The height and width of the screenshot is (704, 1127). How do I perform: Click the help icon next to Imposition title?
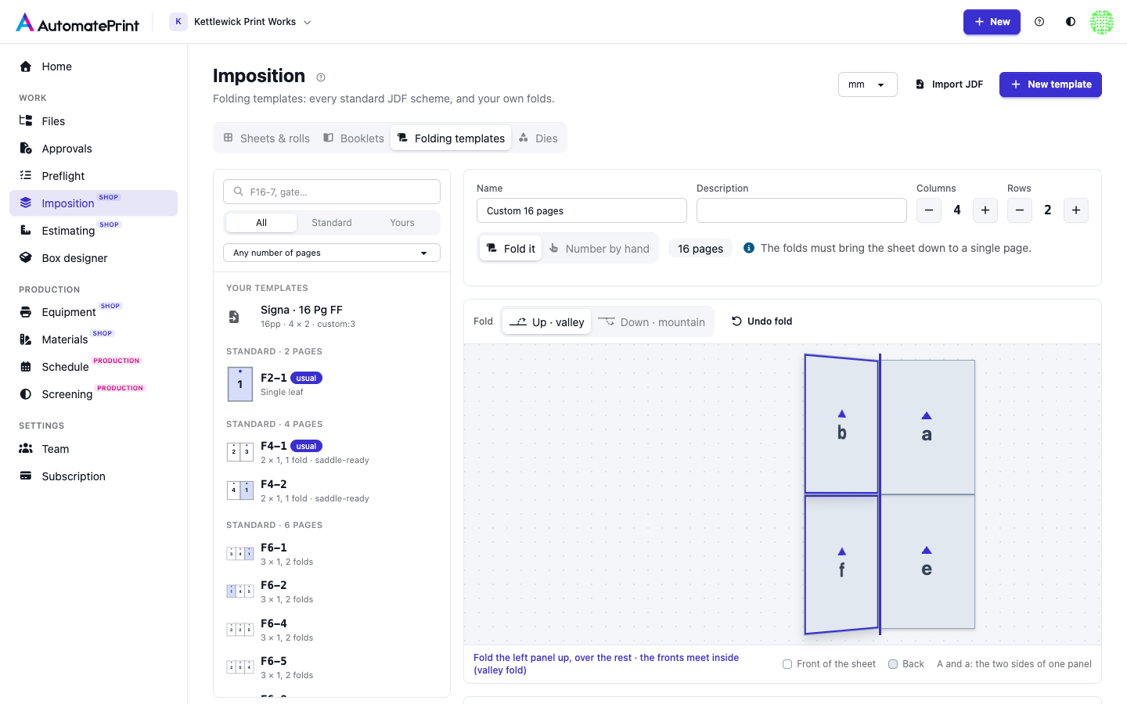tap(321, 77)
